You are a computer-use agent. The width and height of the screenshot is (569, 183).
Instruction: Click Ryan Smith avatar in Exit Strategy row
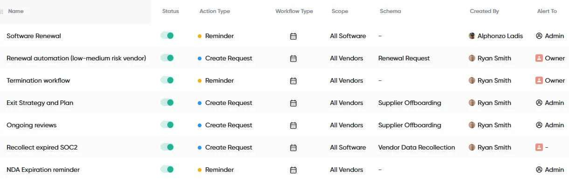coord(472,103)
